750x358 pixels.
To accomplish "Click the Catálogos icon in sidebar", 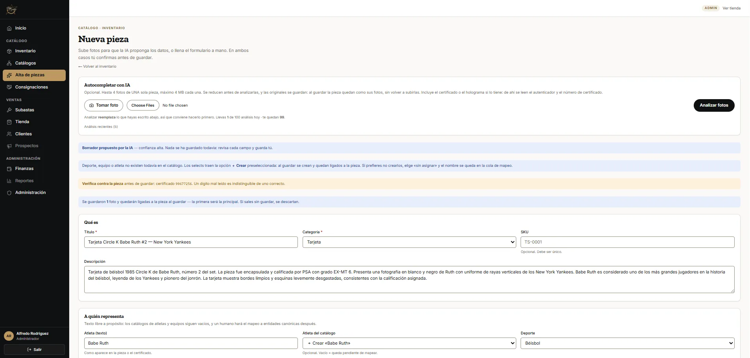I will pyautogui.click(x=9, y=63).
